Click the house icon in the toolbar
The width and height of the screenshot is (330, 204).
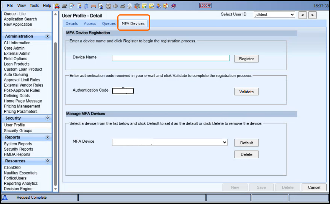point(101,6)
